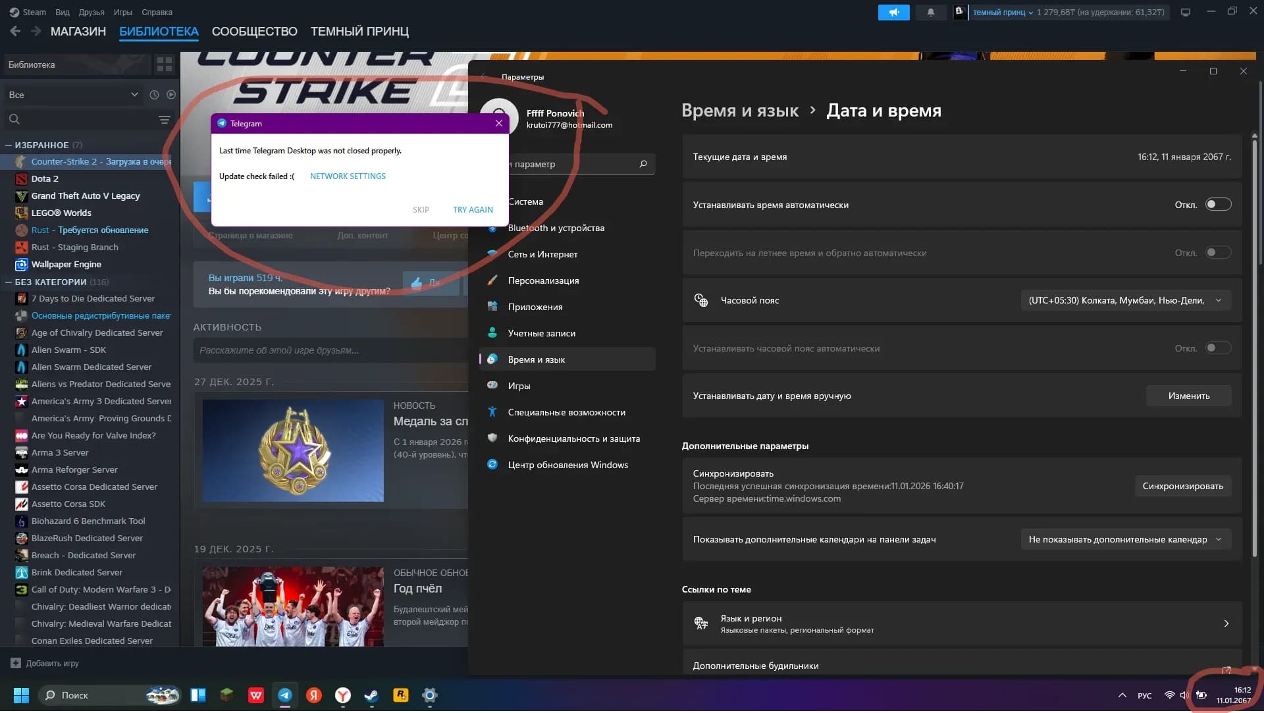
Task: Go to the МАГАЗИН tab
Action: point(78,32)
